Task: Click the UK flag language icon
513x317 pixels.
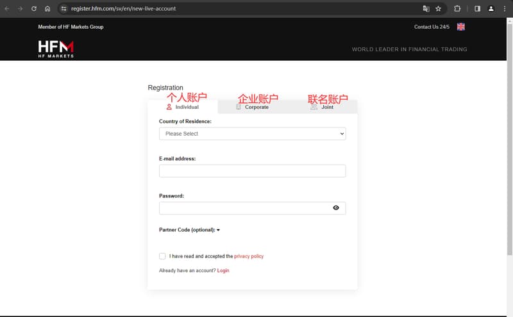Action: click(x=460, y=27)
